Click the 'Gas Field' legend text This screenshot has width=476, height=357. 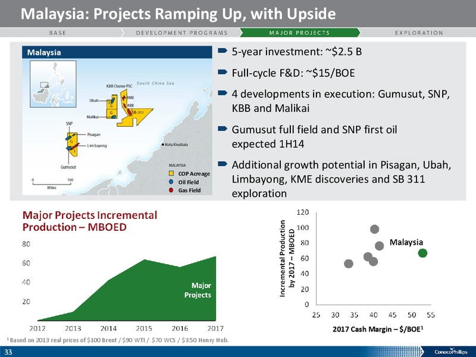pyautogui.click(x=189, y=190)
